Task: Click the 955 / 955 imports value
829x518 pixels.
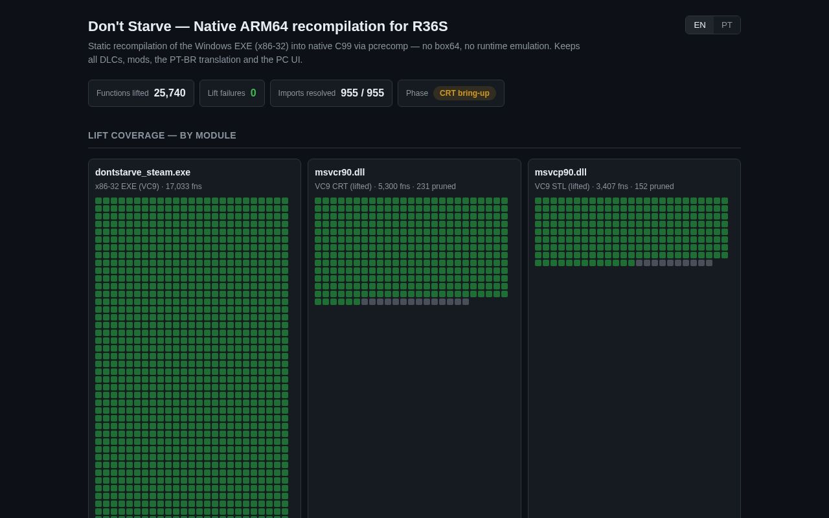Action: coord(362,93)
